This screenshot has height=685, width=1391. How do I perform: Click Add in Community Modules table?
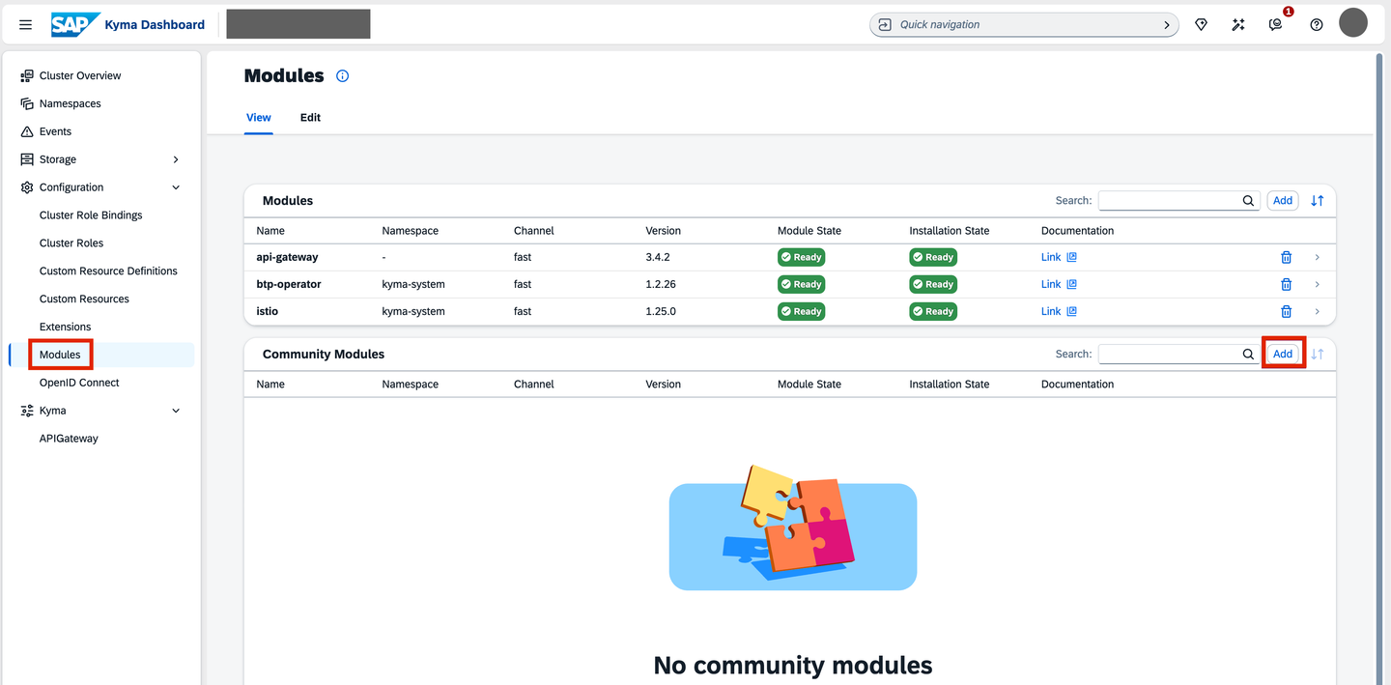click(x=1283, y=355)
